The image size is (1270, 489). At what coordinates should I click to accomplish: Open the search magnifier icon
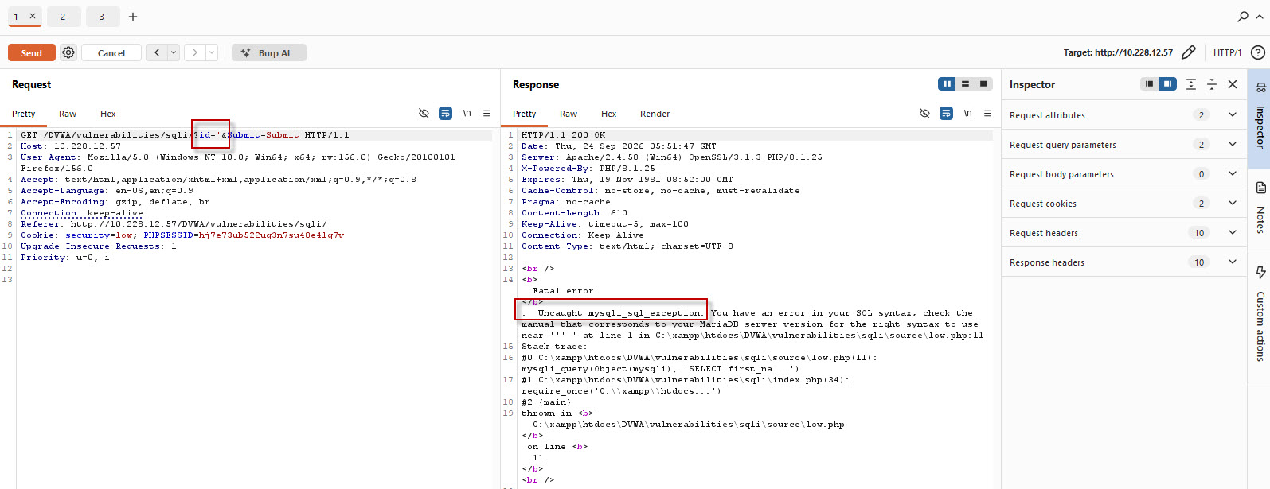1243,17
